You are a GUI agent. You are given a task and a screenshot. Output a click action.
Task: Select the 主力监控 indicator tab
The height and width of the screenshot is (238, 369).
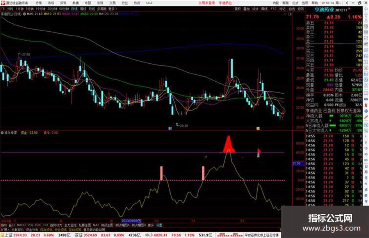pos(70,225)
